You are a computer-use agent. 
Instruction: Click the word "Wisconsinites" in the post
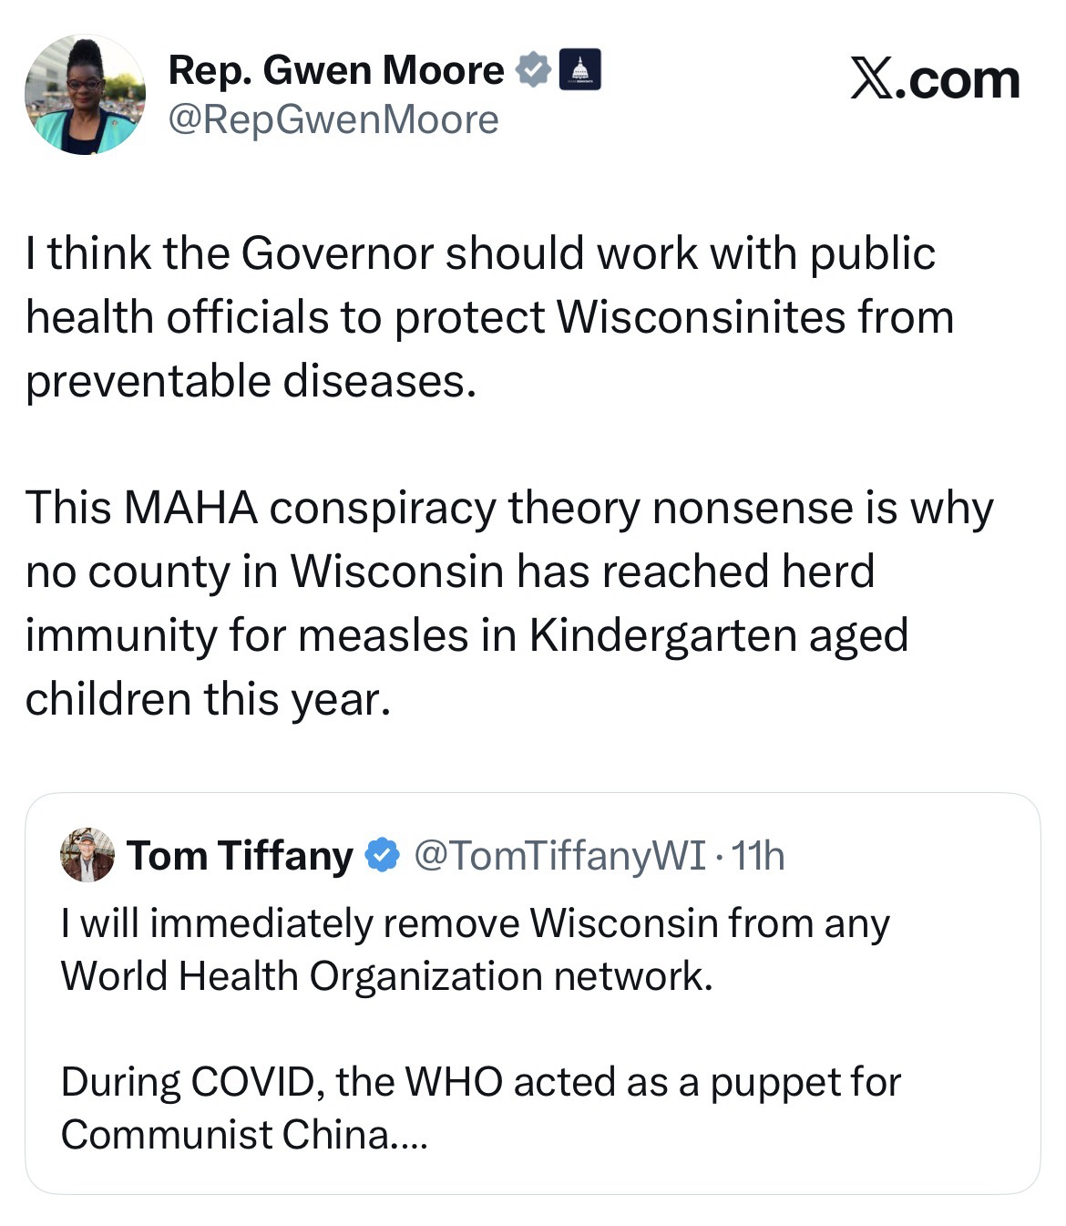point(700,316)
